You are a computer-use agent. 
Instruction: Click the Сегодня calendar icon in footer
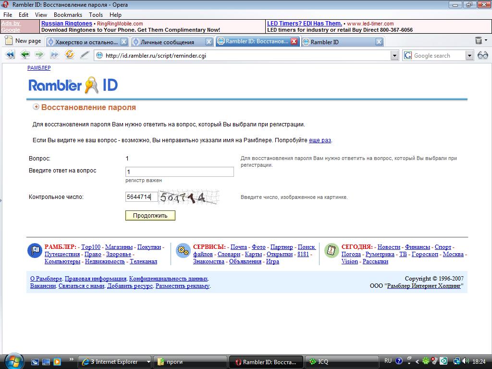(332, 250)
